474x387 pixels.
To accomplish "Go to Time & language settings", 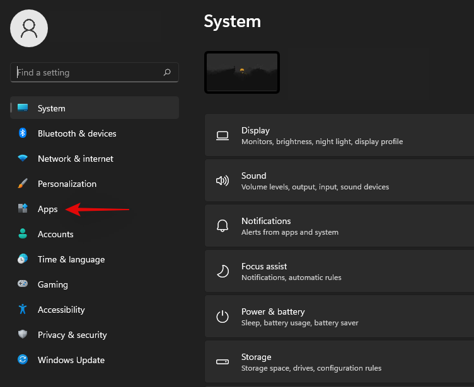I will [71, 259].
